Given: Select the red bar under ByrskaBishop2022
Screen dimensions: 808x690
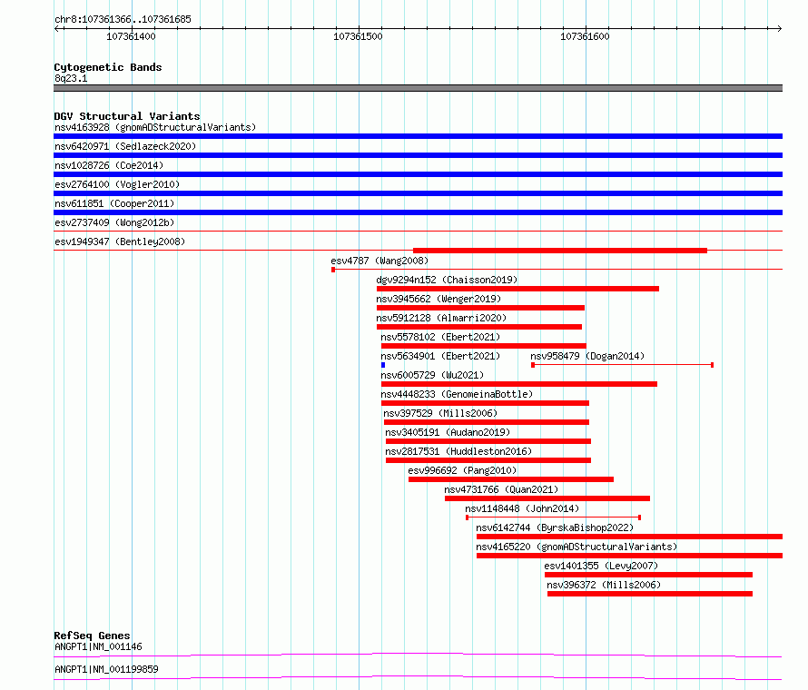Looking at the screenshot, I should click(630, 537).
